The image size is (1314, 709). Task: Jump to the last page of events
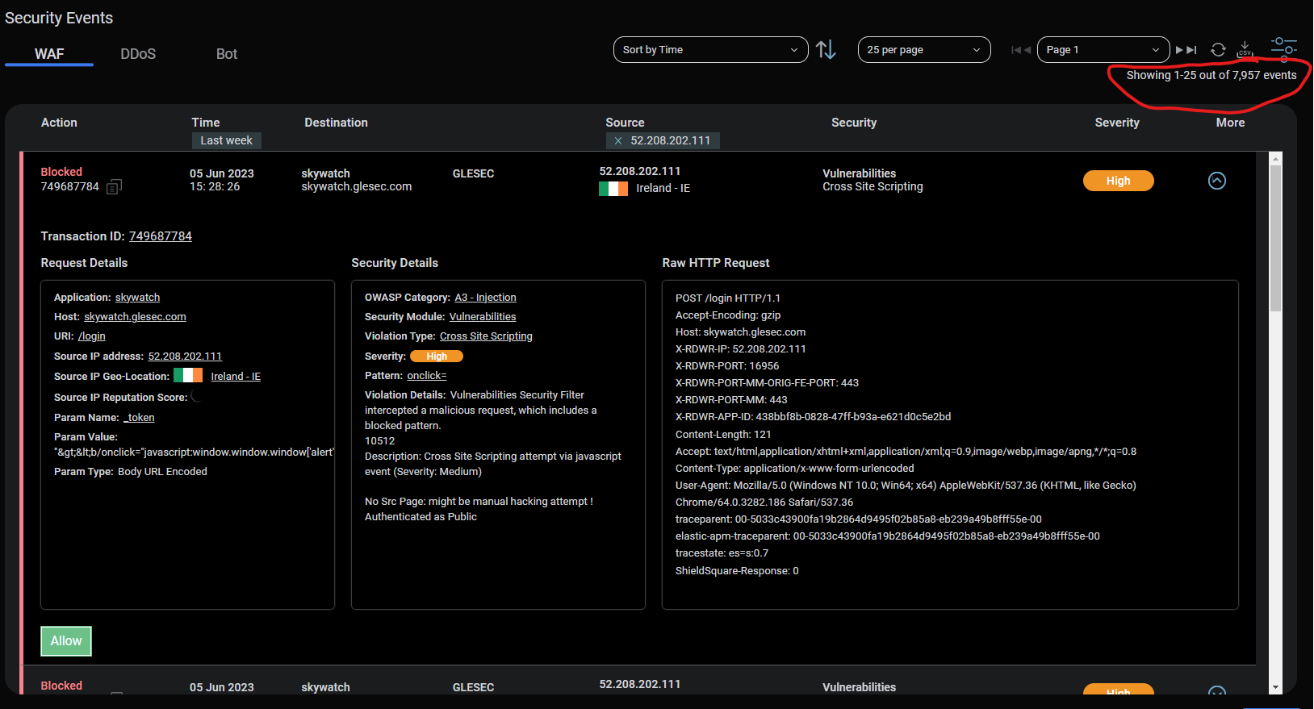pyautogui.click(x=1192, y=50)
